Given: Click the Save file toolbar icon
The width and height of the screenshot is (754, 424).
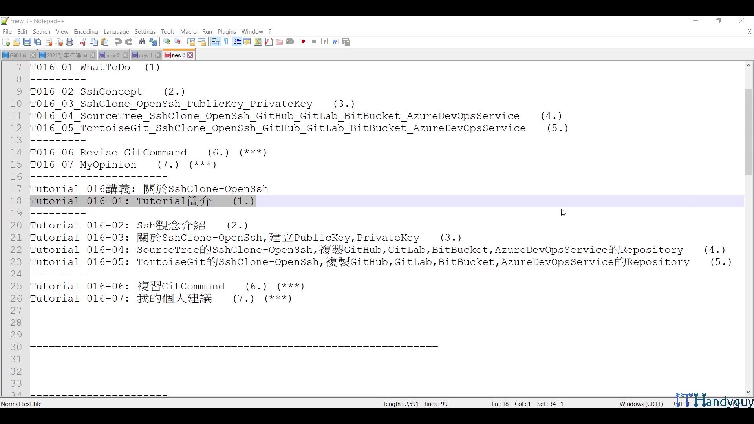Looking at the screenshot, I should click(27, 42).
